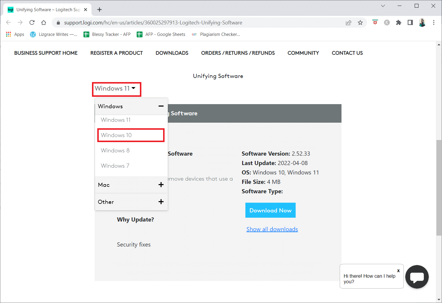Open the Apps bookmark shortcut
The image size is (442, 303).
(15, 34)
